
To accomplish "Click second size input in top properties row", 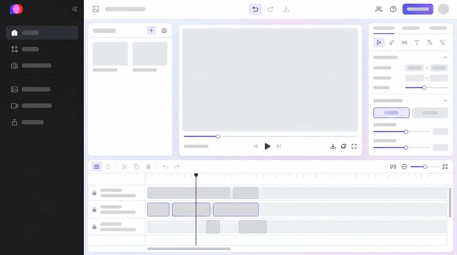I will click(x=439, y=68).
